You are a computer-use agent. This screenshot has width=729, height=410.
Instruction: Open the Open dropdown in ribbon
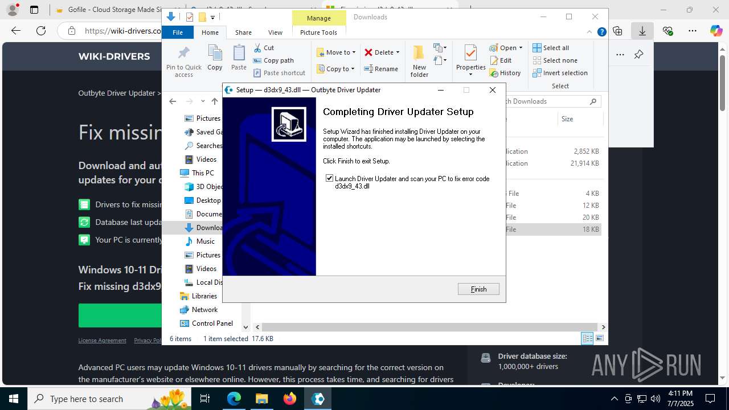point(506,48)
